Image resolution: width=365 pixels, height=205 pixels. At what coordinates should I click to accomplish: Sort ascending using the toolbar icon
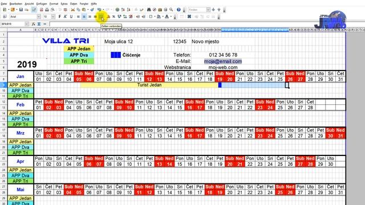(123, 10)
